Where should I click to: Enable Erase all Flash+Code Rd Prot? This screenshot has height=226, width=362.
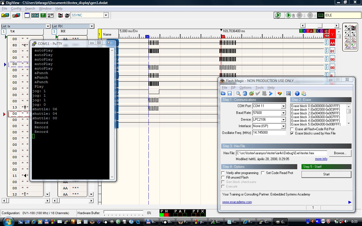click(292, 129)
